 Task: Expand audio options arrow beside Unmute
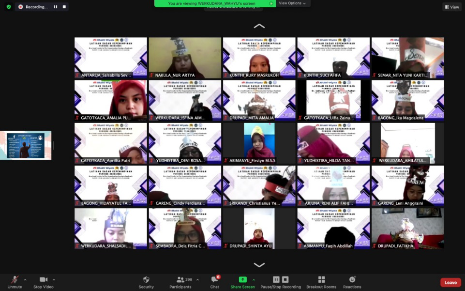click(x=25, y=280)
